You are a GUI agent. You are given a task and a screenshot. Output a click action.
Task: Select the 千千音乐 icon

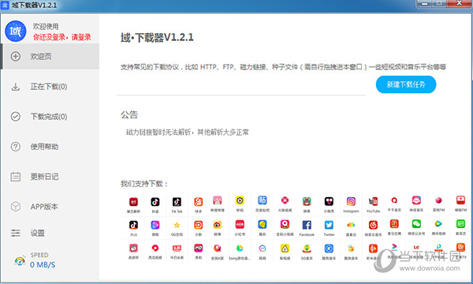(394, 200)
